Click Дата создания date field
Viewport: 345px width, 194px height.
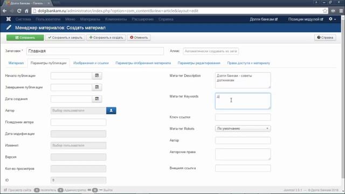click(x=71, y=99)
